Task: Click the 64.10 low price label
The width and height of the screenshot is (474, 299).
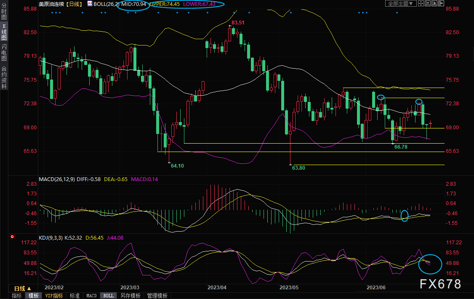Action: pyautogui.click(x=177, y=166)
